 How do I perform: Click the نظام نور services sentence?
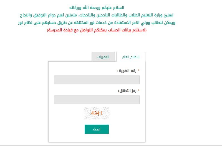pos(97,22)
